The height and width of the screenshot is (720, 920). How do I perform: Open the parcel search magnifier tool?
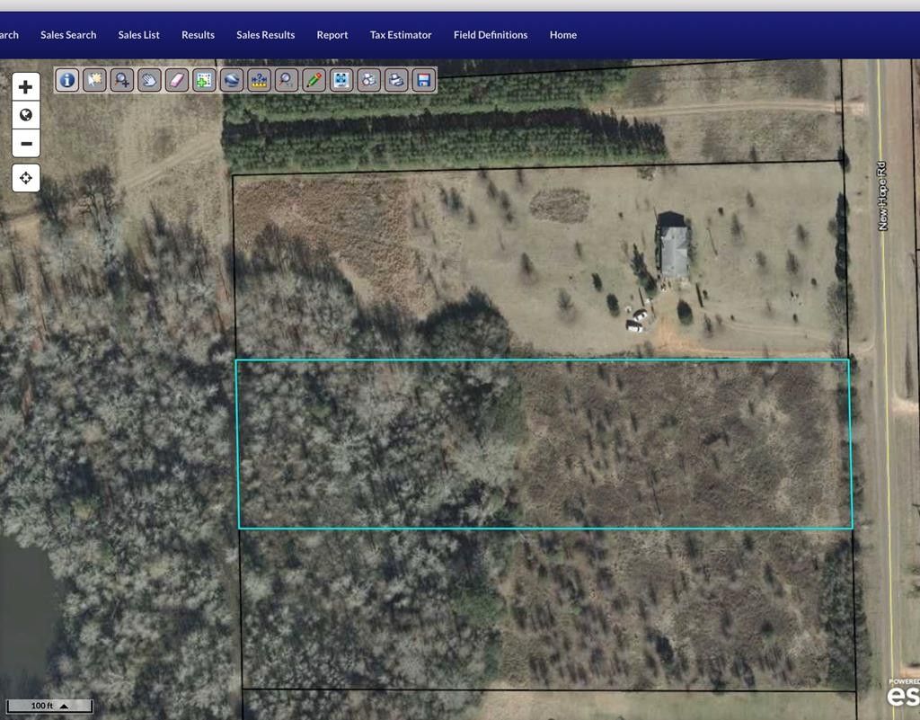[x=285, y=80]
